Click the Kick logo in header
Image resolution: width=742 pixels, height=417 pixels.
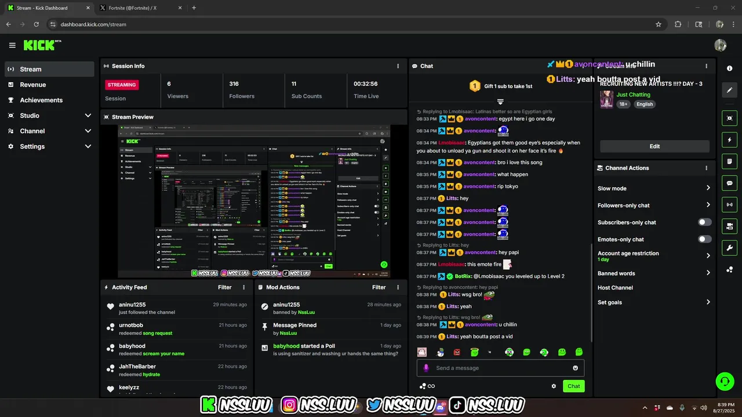click(42, 45)
